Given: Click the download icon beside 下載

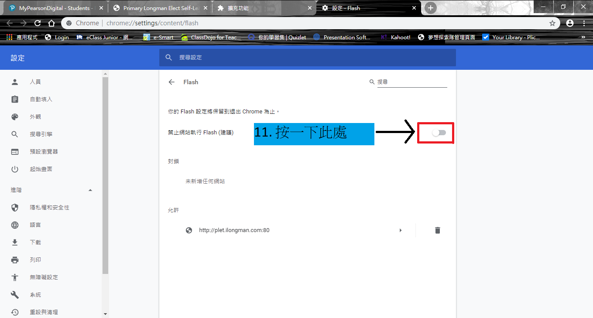Looking at the screenshot, I should (x=15, y=243).
